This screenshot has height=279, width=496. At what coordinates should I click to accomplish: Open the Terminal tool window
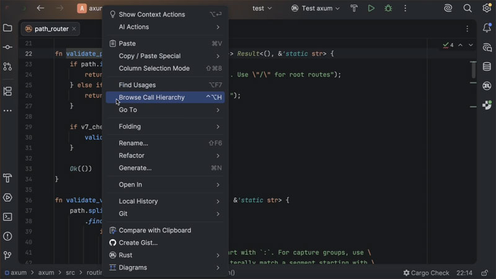click(7, 217)
